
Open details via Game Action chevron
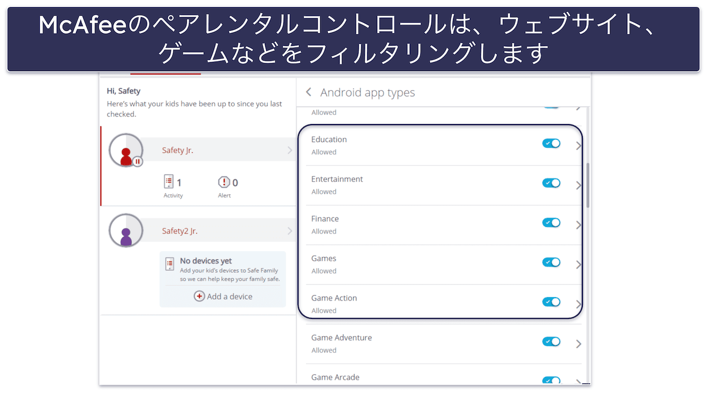[579, 304]
